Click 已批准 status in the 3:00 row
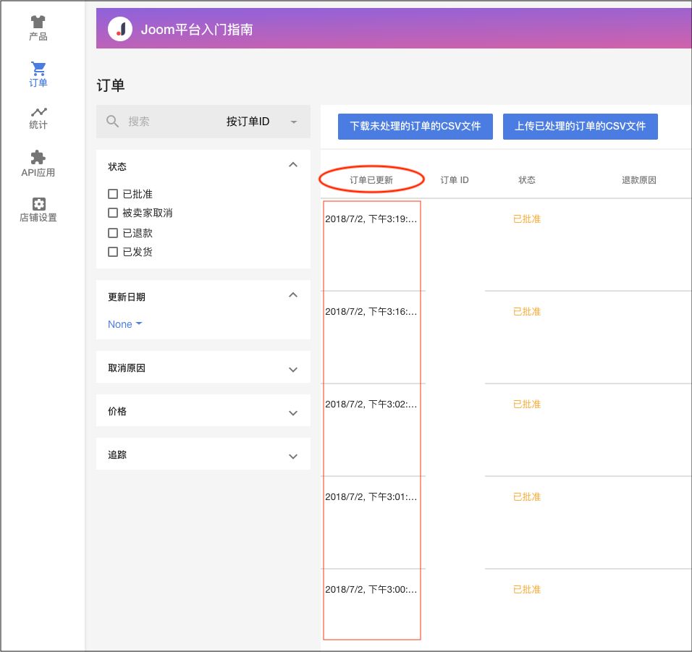 pyautogui.click(x=527, y=589)
